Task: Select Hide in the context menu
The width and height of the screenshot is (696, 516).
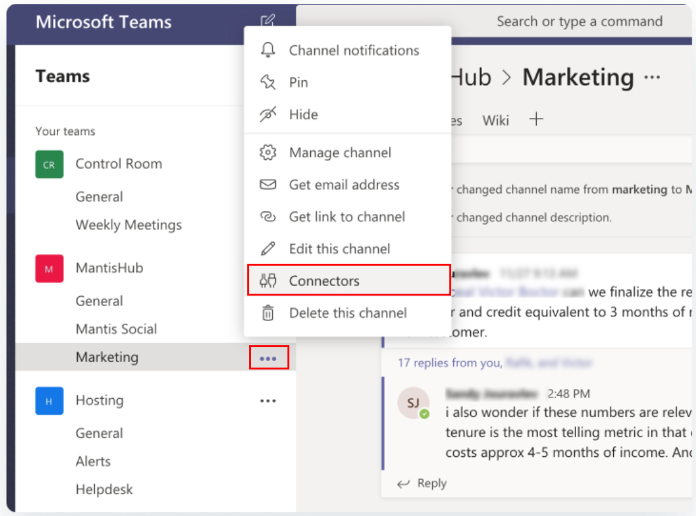Action: (x=347, y=115)
